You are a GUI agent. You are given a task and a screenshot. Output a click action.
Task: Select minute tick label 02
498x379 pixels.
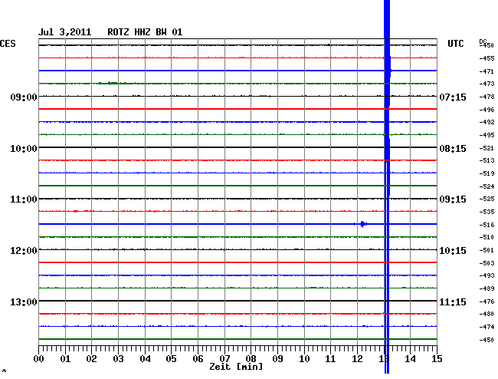(x=91, y=359)
